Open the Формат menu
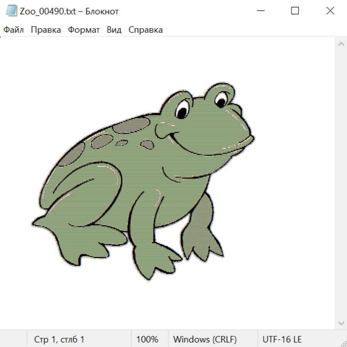This screenshot has width=347, height=347. 84,30
